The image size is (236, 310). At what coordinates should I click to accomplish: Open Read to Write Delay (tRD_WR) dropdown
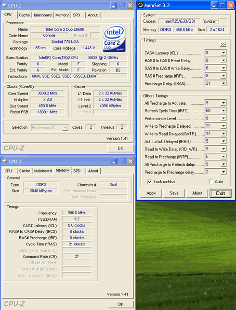tap(223, 149)
